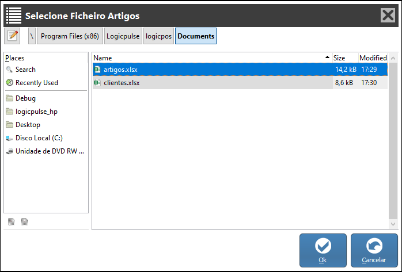Select the artigos.xlsx file
Image resolution: width=402 pixels, height=272 pixels.
pos(120,70)
